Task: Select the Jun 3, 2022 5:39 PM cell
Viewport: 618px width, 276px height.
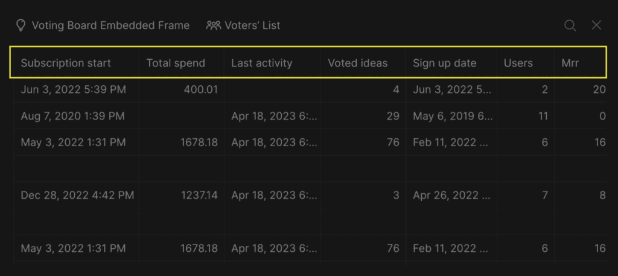Action: tap(76, 89)
